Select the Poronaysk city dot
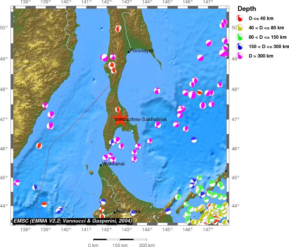 click(x=129, y=52)
